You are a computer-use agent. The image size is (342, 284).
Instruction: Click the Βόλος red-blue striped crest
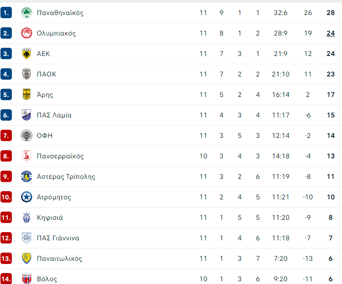pyautogui.click(x=27, y=279)
